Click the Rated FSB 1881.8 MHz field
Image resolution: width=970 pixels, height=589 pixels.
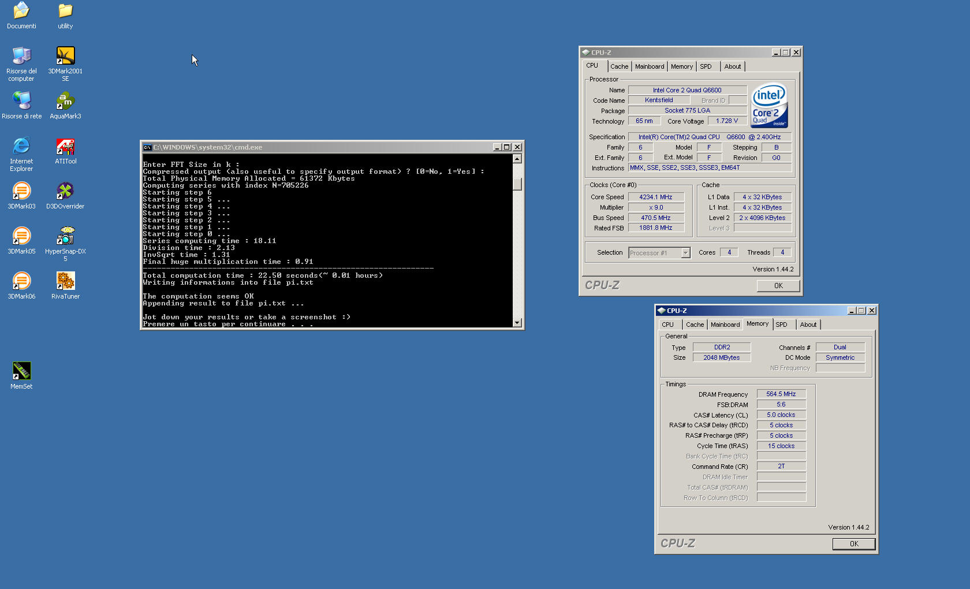[x=656, y=228]
